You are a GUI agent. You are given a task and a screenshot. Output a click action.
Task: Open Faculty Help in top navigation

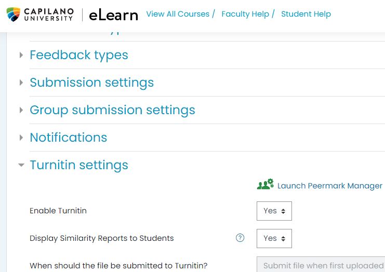245,14
